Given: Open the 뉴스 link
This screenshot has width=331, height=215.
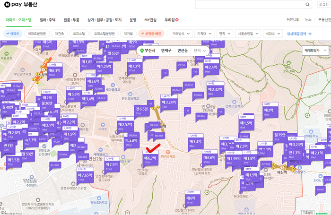Looking at the screenshot, I should 308,20.
